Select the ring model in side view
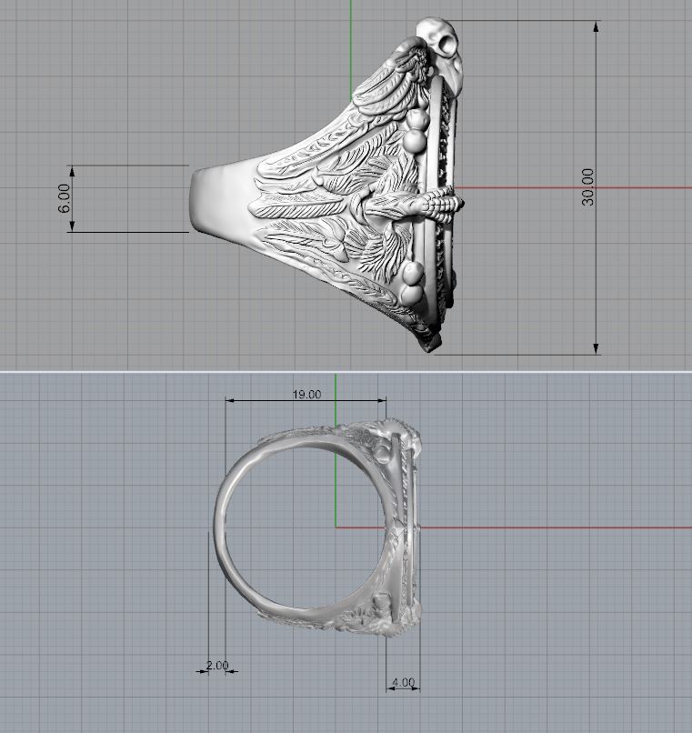The height and width of the screenshot is (733, 692). [327, 187]
